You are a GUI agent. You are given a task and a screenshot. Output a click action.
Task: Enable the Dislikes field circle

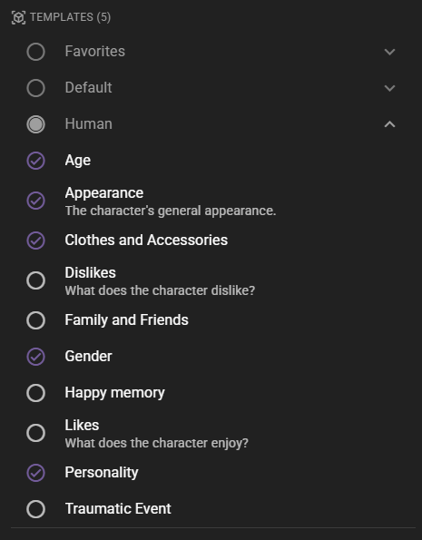pyautogui.click(x=35, y=280)
